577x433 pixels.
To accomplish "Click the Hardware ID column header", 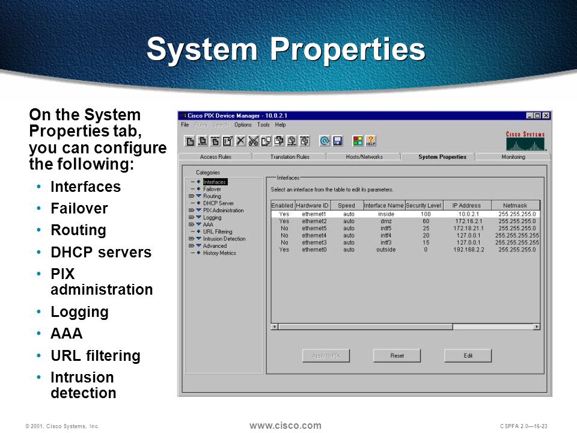I will [x=312, y=206].
